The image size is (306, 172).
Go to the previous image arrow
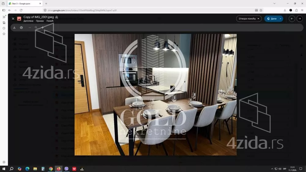292,19
